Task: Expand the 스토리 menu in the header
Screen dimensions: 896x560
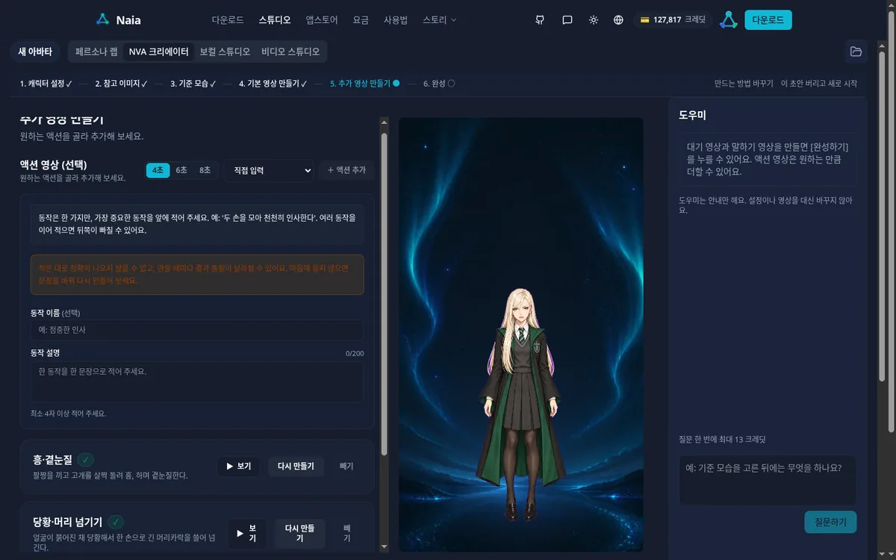Action: point(440,20)
